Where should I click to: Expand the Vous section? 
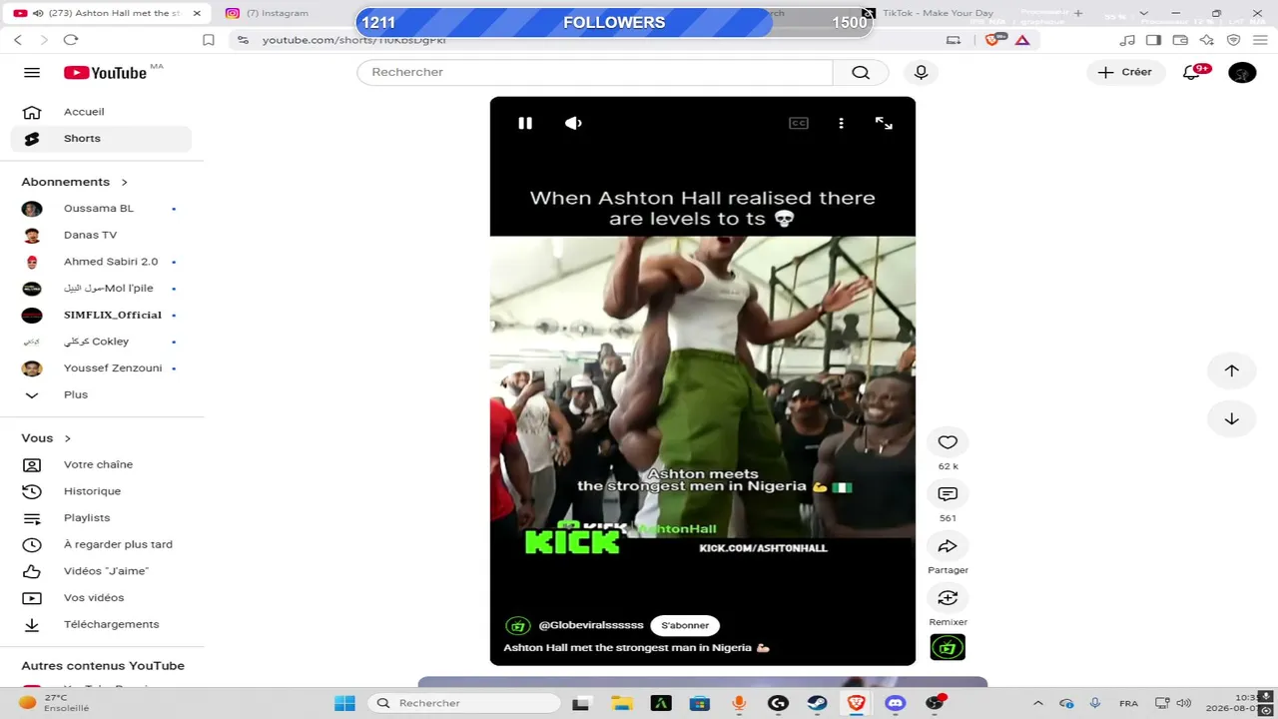pyautogui.click(x=47, y=438)
